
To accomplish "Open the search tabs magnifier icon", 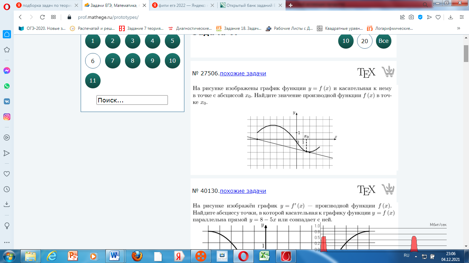I will (425, 5).
